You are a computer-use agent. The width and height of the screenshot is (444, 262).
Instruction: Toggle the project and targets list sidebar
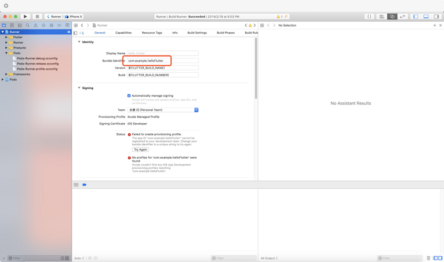(75, 33)
